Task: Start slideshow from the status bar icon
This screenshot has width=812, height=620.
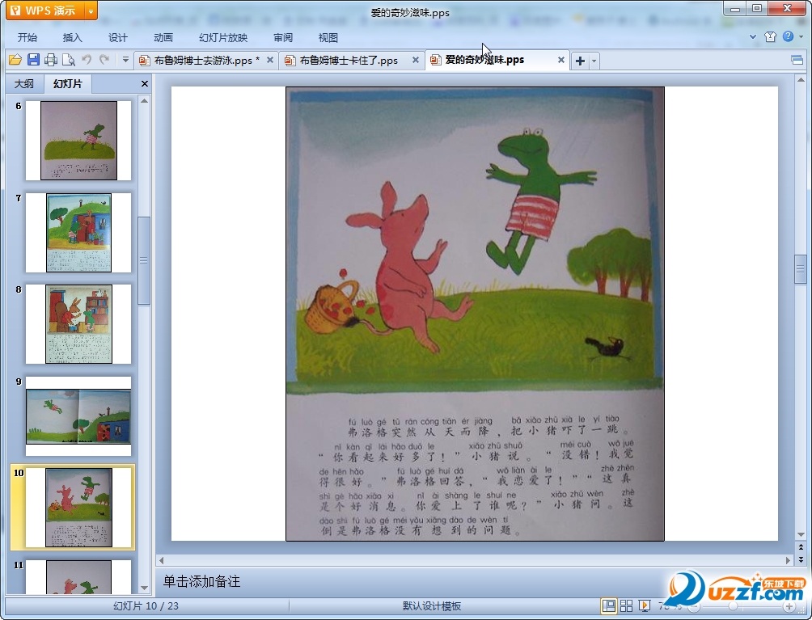Action: [645, 606]
